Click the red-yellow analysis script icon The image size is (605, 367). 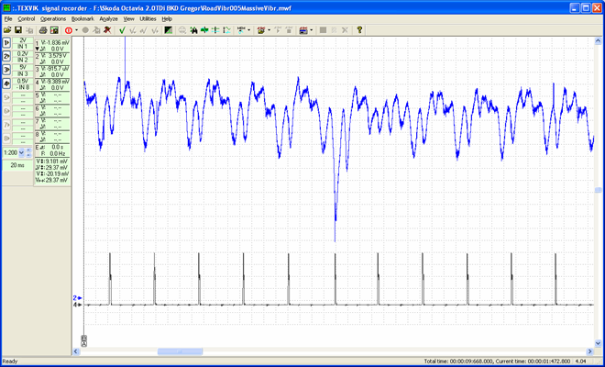coord(261,30)
